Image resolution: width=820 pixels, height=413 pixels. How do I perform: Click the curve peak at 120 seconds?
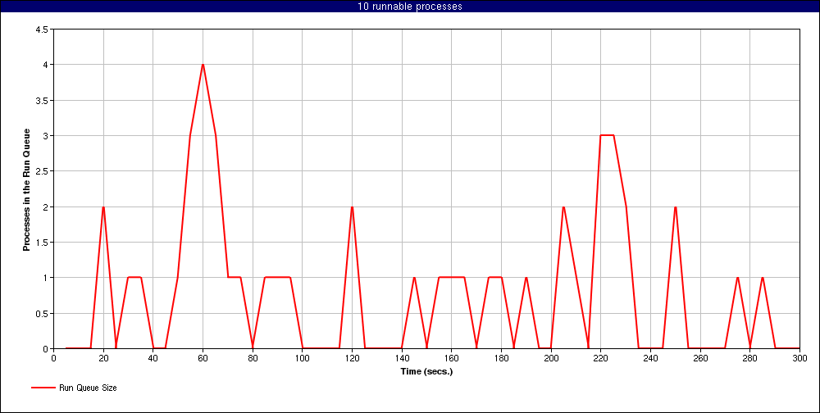(x=352, y=207)
